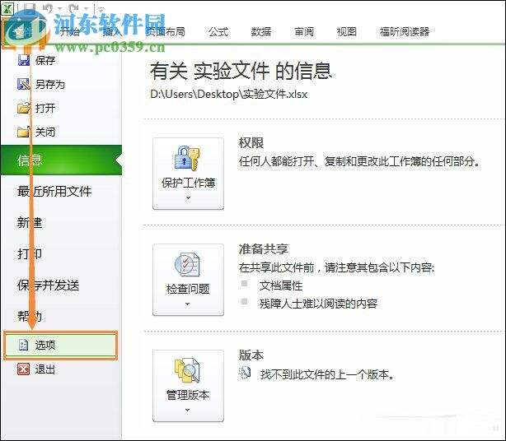
Task: Click the 文档属性 list item
Action: (x=281, y=285)
